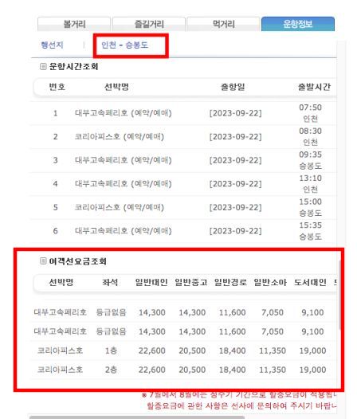Click the schedule table 선박명 column header

[116, 87]
